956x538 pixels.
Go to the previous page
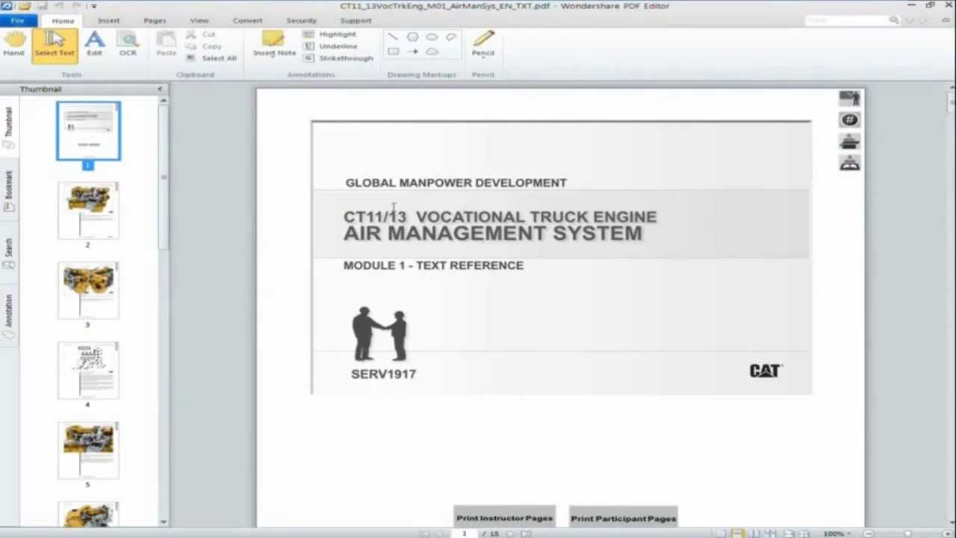[x=440, y=534]
